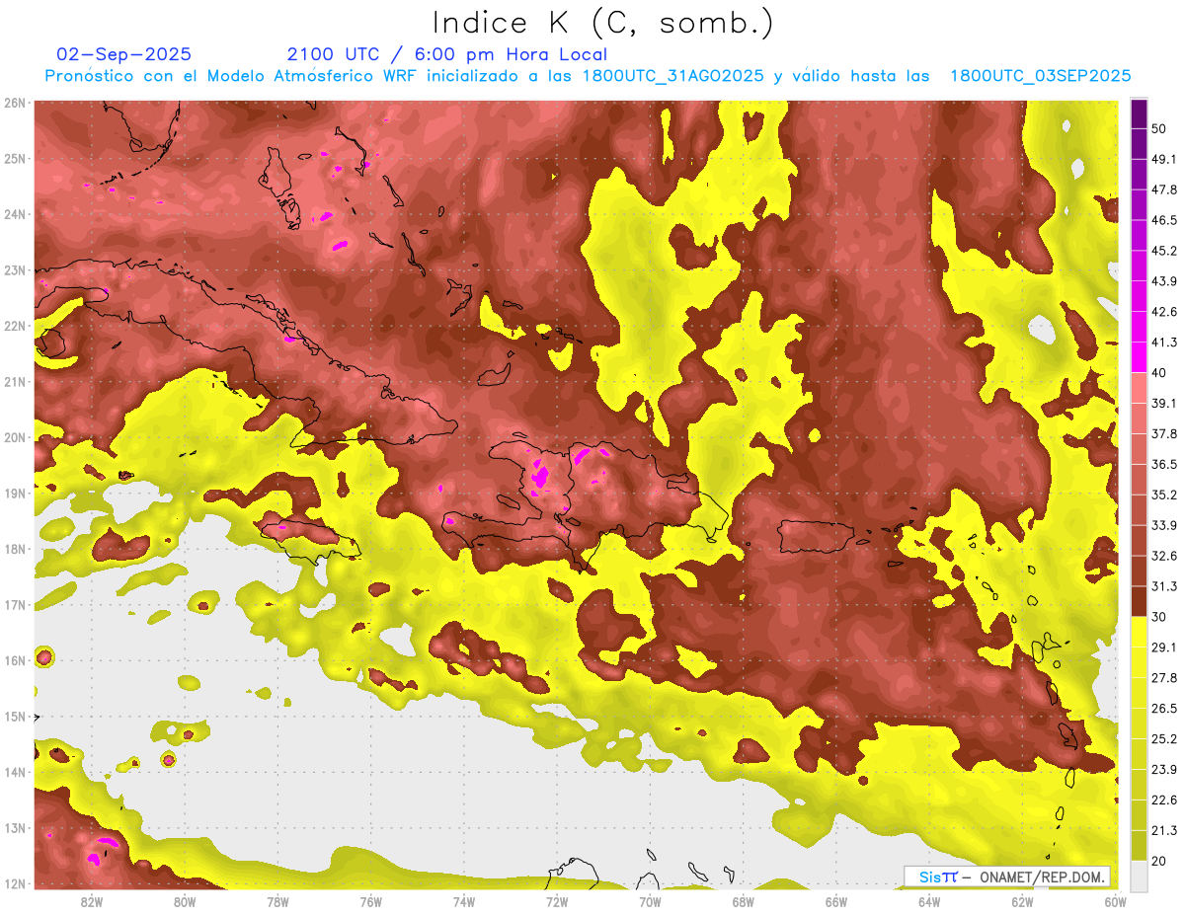
Task: Click the colorbar label "35.2"
Action: (x=1163, y=495)
